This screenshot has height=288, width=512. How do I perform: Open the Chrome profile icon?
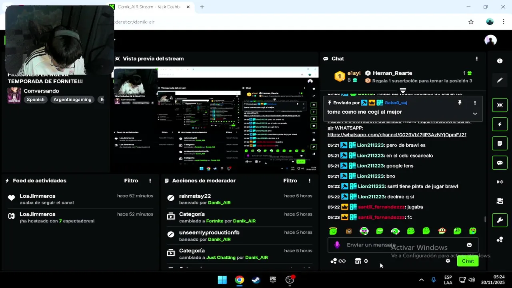(x=490, y=22)
